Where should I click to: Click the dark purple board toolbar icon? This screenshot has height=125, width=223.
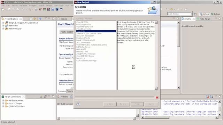point(49,9)
